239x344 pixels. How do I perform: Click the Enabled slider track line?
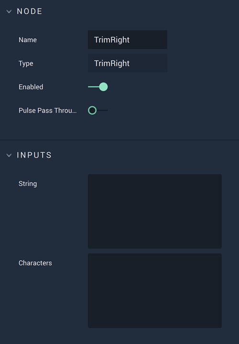click(94, 87)
